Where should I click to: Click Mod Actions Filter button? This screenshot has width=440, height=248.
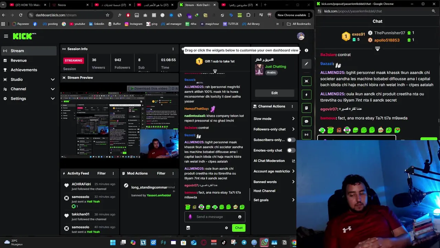(161, 173)
